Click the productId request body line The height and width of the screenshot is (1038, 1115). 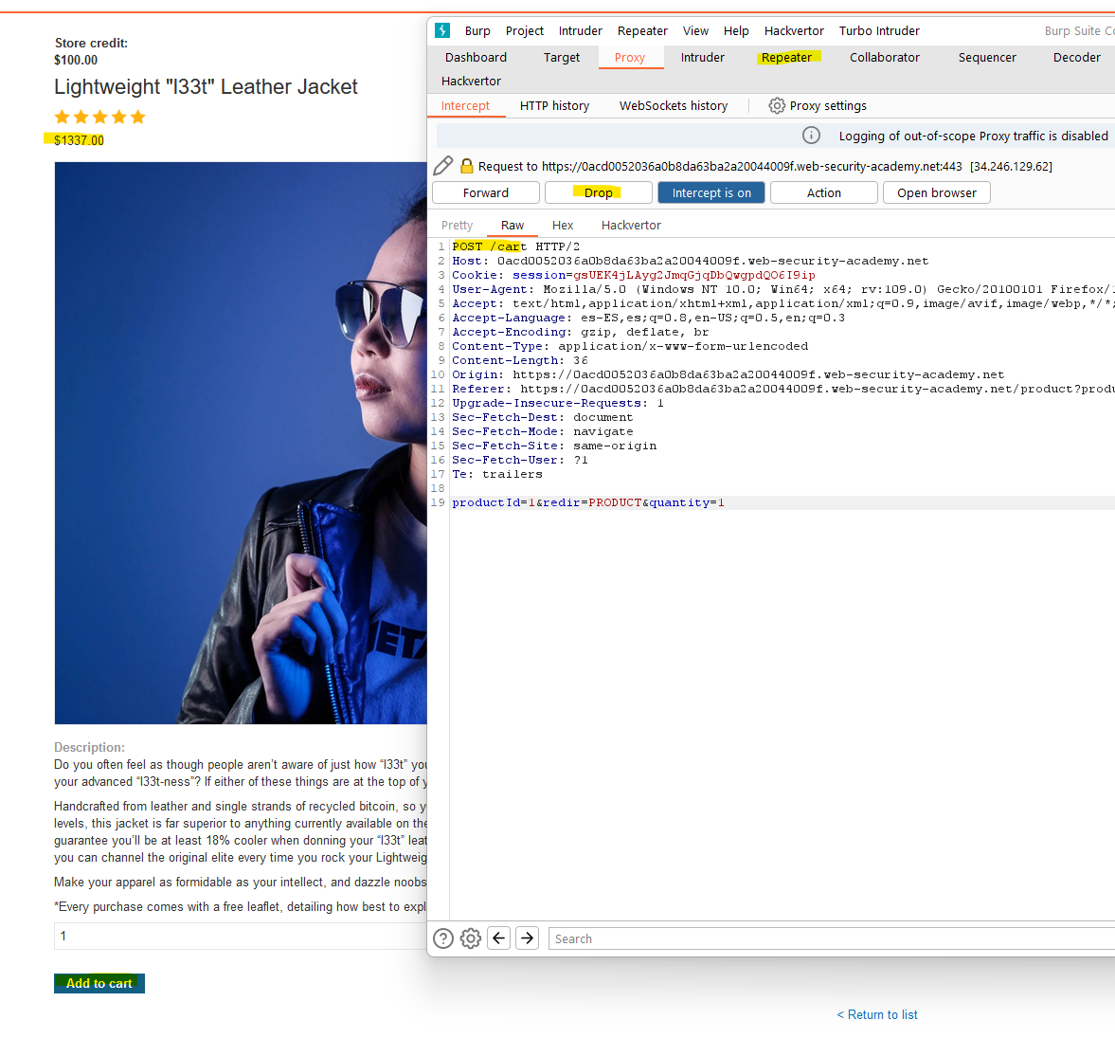[x=588, y=503]
